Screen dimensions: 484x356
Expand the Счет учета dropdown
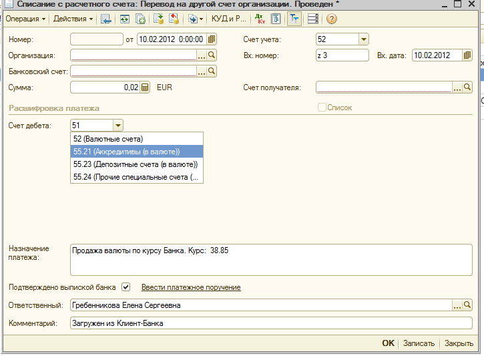[x=364, y=39]
